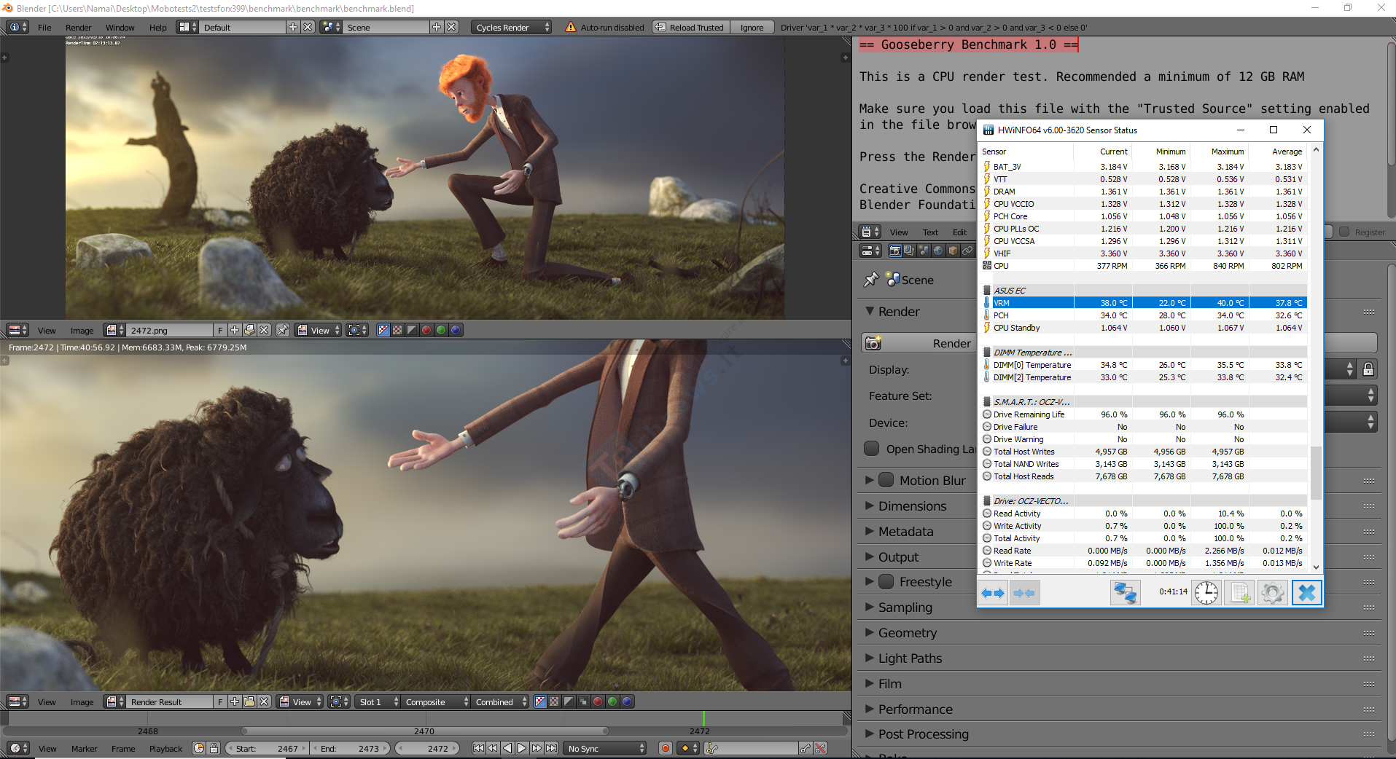The width and height of the screenshot is (1396, 759).
Task: Open the Render Layers properties tab
Action: click(x=909, y=251)
